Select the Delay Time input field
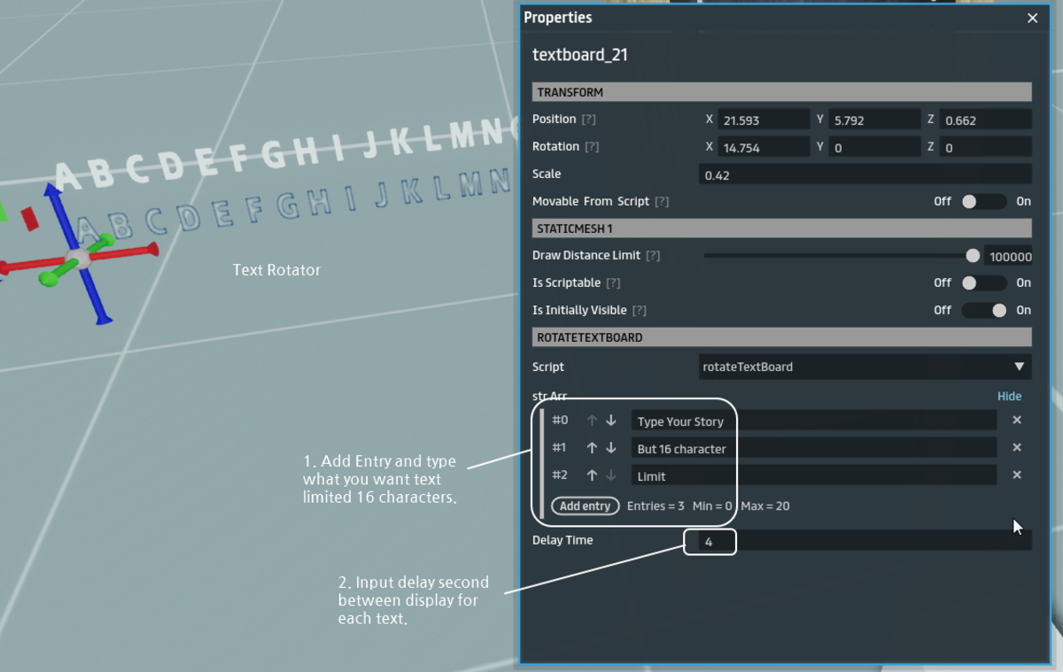The height and width of the screenshot is (672, 1063). point(710,541)
